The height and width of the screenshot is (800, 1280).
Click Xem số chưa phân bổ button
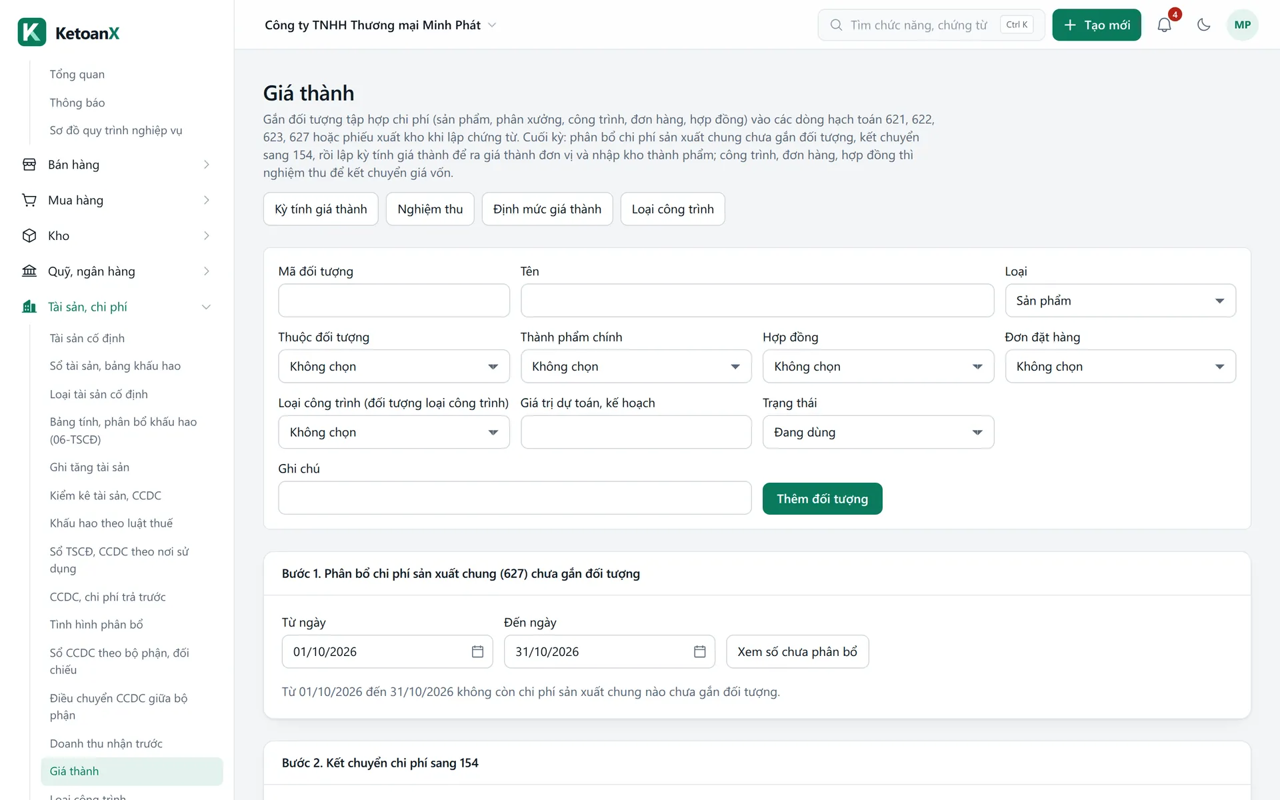tap(797, 651)
